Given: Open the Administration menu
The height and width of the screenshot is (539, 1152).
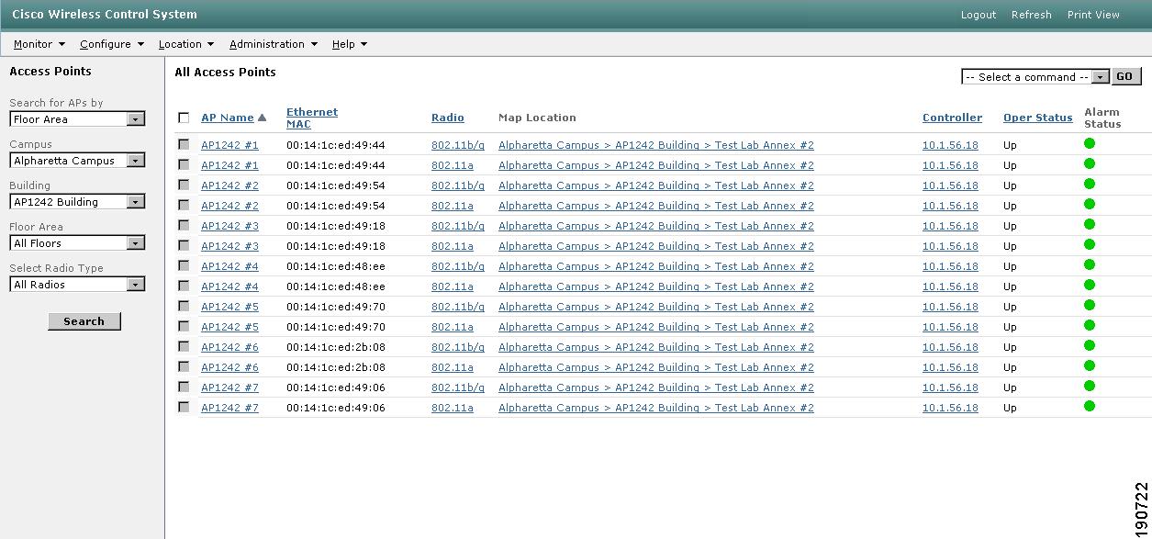Looking at the screenshot, I should tap(274, 44).
